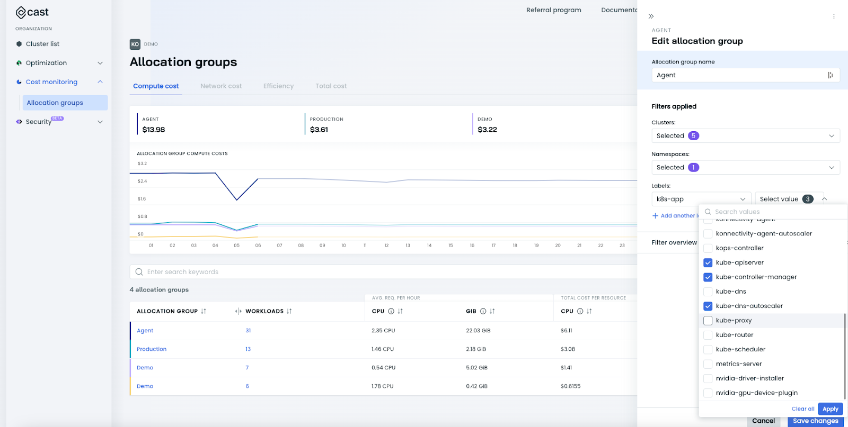Check the kops-controller option
The image size is (848, 427).
coord(708,248)
